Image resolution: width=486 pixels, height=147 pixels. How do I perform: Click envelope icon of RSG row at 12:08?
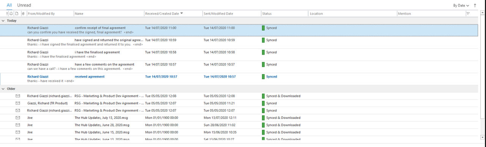(x=17, y=96)
